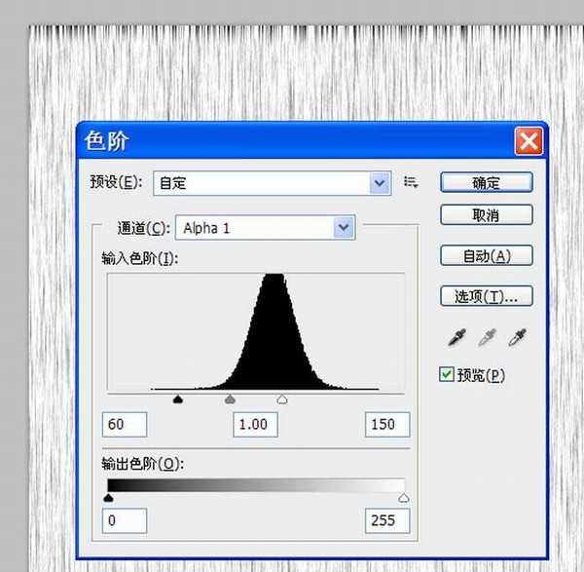584x572 pixels.
Task: Click the input midtone gray slider
Action: coord(230,400)
